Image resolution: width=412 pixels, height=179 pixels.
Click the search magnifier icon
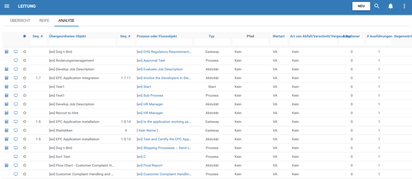point(377,6)
